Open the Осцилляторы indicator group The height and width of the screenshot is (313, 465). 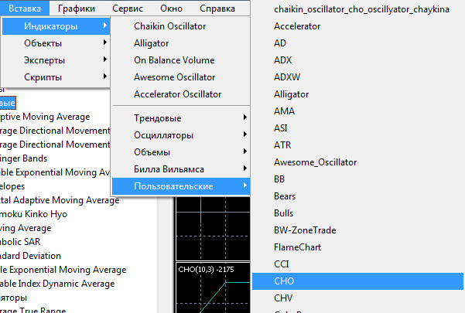point(181,135)
